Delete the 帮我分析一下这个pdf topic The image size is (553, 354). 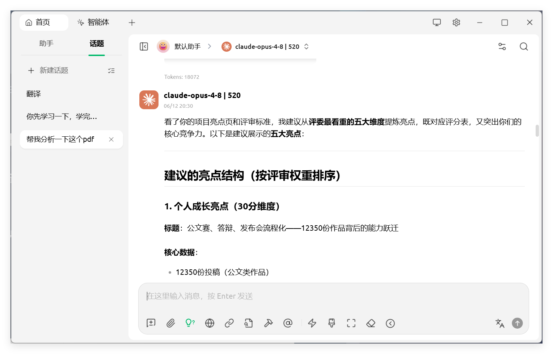pyautogui.click(x=111, y=140)
